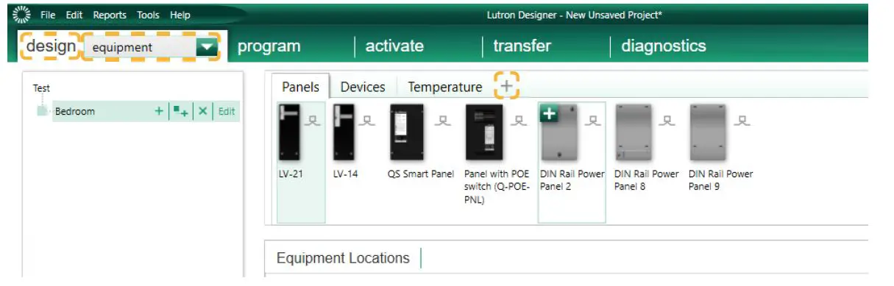Select the LV-14 panel thumbnail
The width and height of the screenshot is (894, 286).
pyautogui.click(x=344, y=132)
